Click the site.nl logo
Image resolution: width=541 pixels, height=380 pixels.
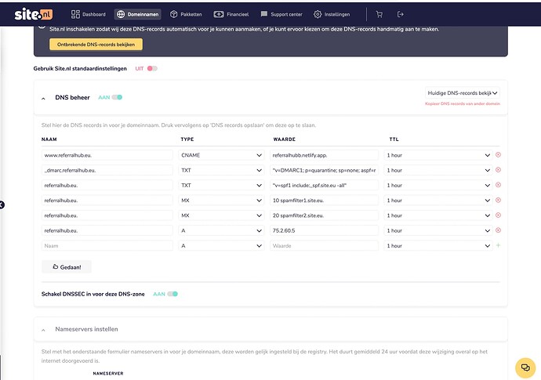[x=33, y=14]
